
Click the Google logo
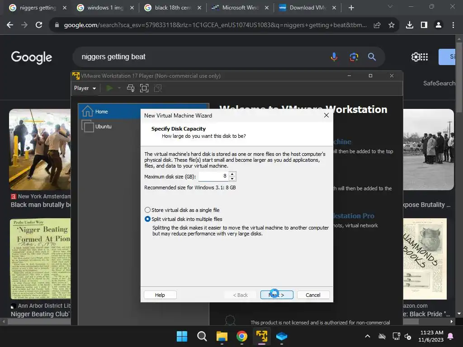coord(32,57)
